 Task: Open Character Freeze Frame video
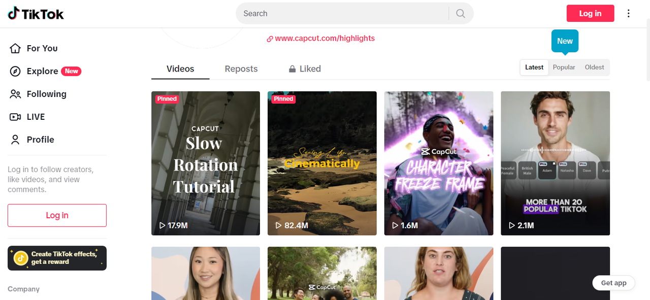point(439,163)
